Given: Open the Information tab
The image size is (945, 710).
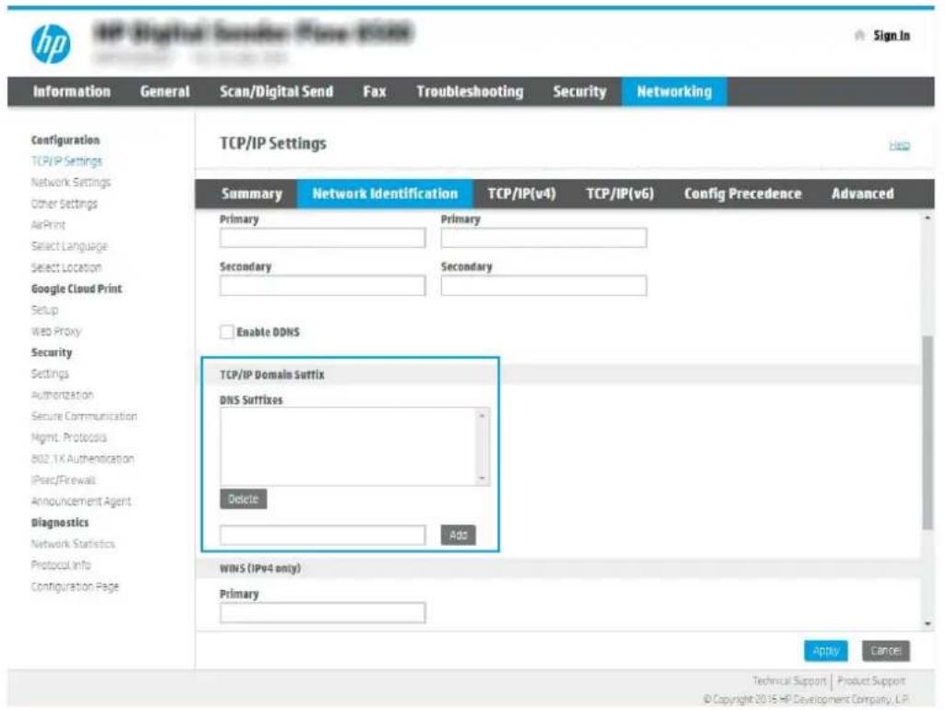Looking at the screenshot, I should coord(72,91).
